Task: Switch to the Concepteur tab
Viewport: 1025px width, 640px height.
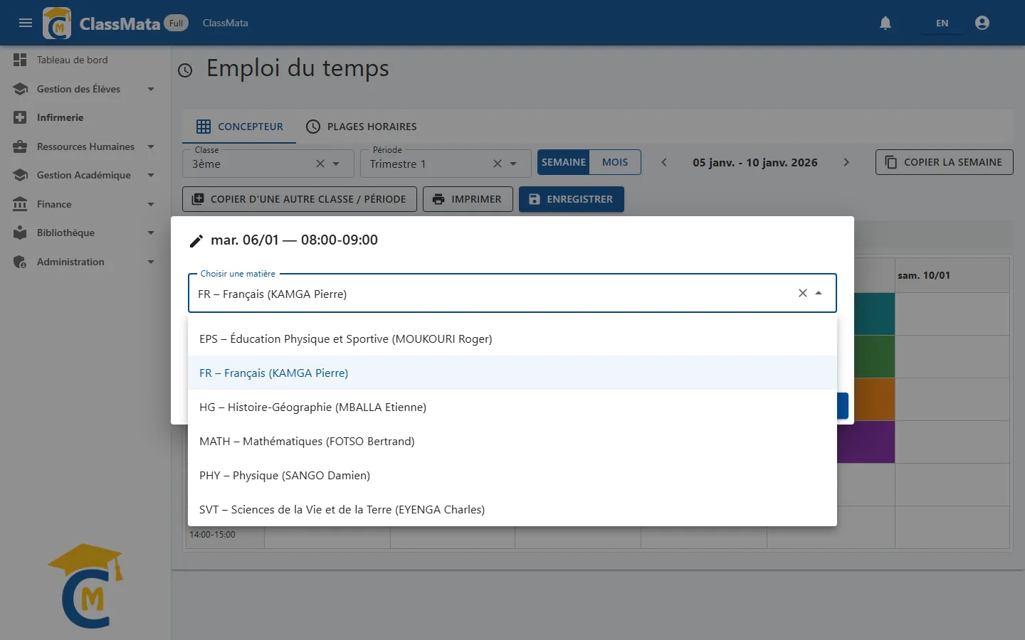Action: coord(239,127)
